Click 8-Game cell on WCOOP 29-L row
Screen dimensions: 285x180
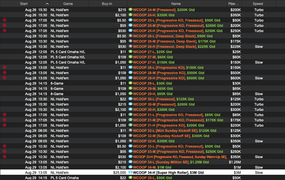(x=57, y=83)
